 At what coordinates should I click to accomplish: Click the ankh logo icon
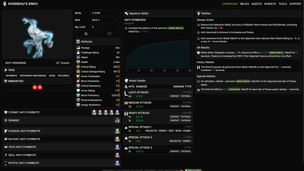point(5,4)
